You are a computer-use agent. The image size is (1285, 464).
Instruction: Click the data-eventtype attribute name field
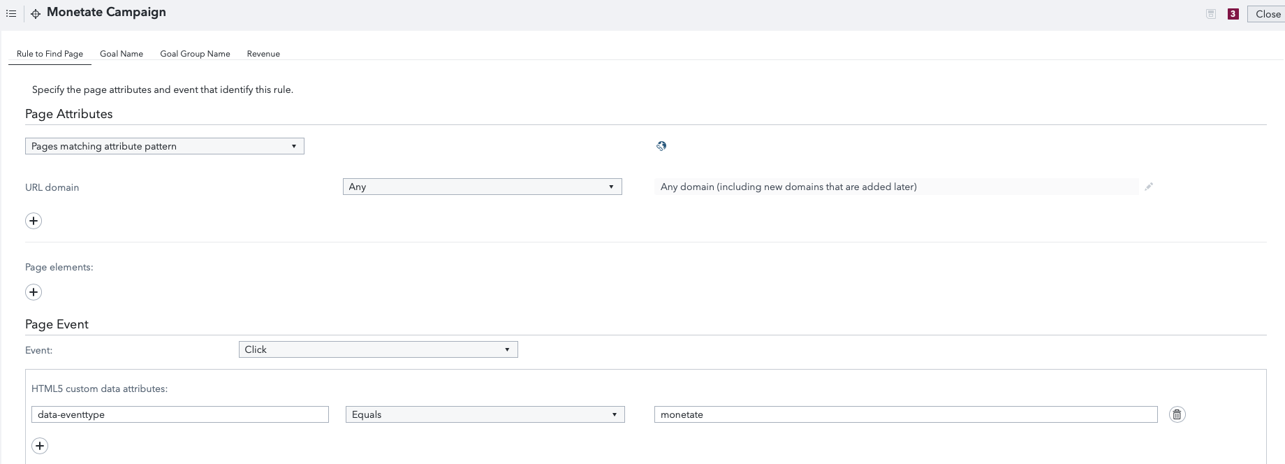tap(179, 414)
